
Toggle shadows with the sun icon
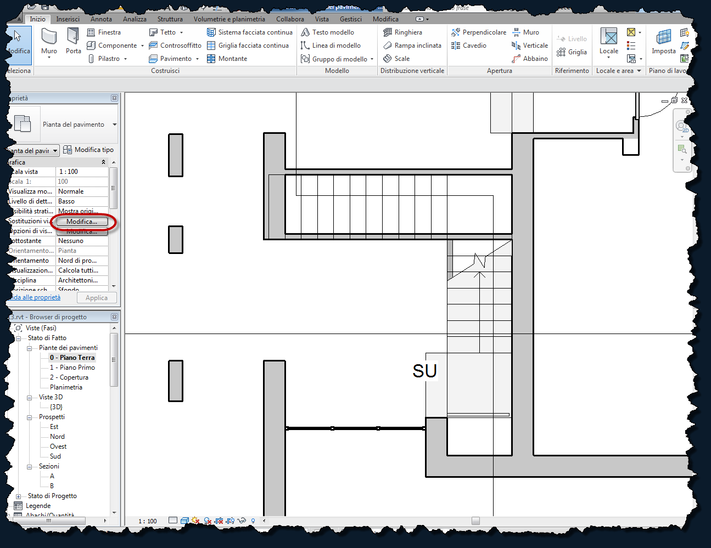tap(195, 521)
